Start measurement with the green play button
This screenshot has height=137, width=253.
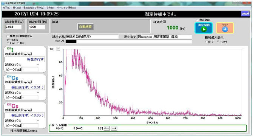click(204, 28)
